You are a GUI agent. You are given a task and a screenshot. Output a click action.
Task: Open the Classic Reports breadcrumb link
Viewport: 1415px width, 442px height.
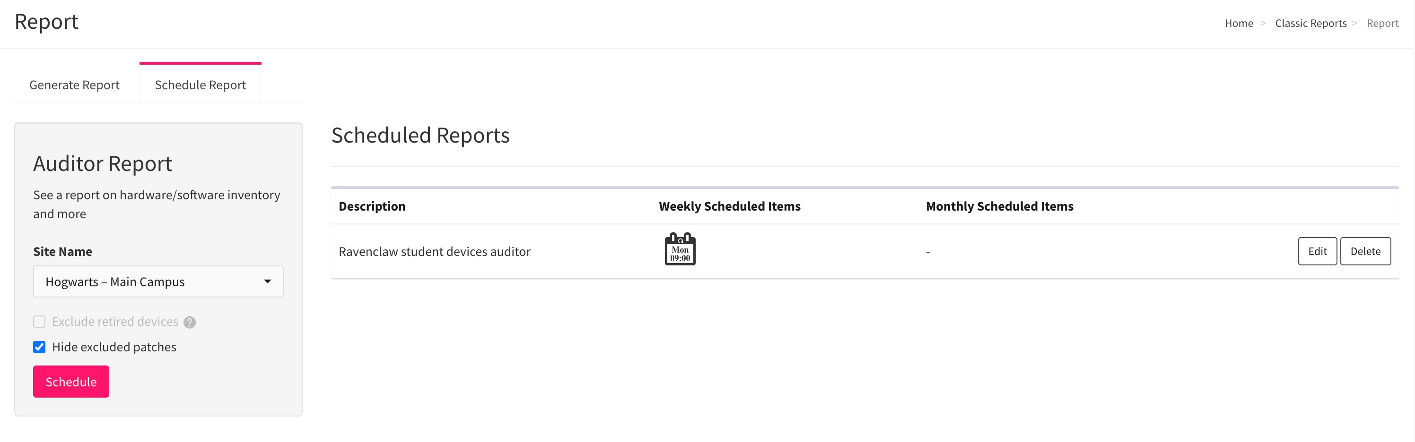point(1310,24)
